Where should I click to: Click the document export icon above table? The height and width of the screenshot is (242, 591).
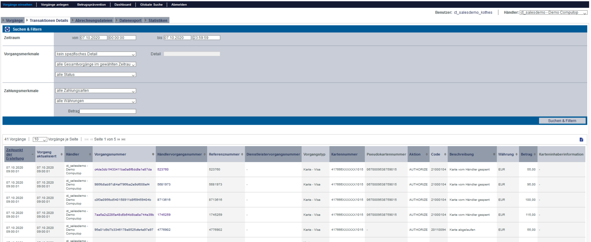click(581, 139)
